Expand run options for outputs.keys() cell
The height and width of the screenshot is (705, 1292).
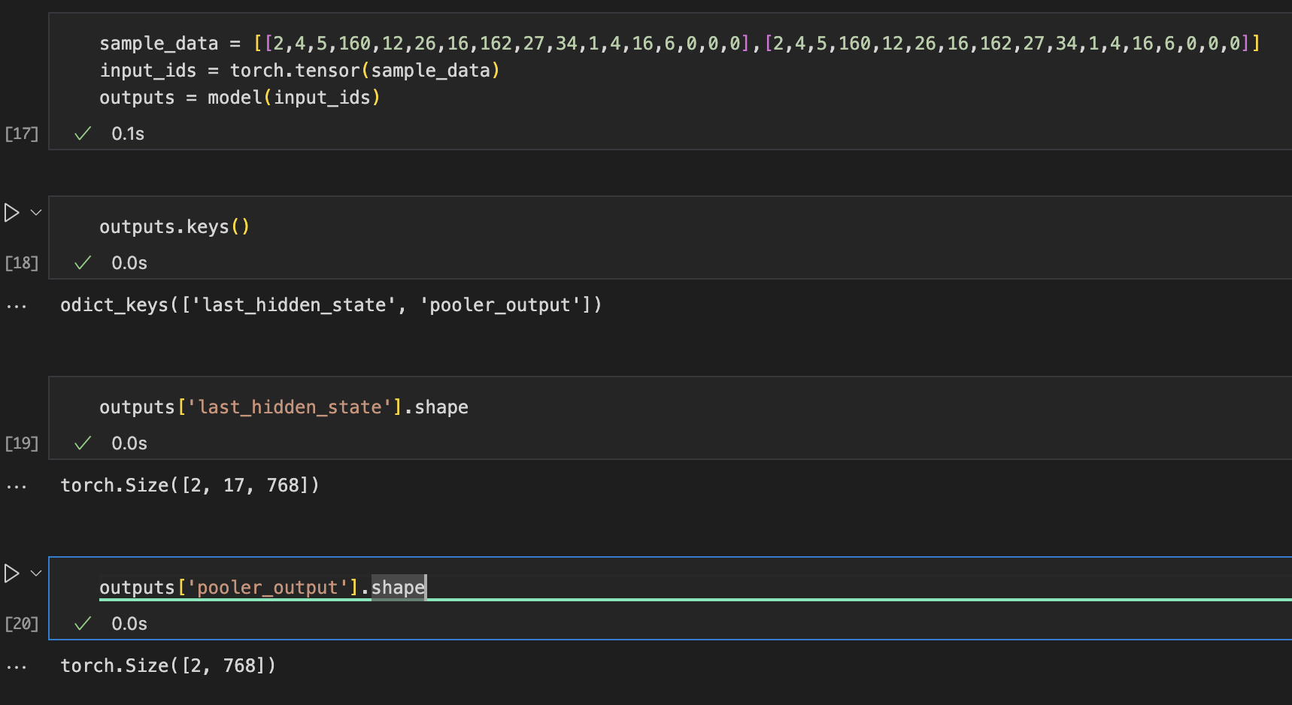(x=35, y=213)
